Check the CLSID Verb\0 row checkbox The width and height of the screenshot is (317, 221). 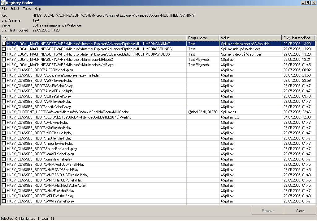click(4, 117)
